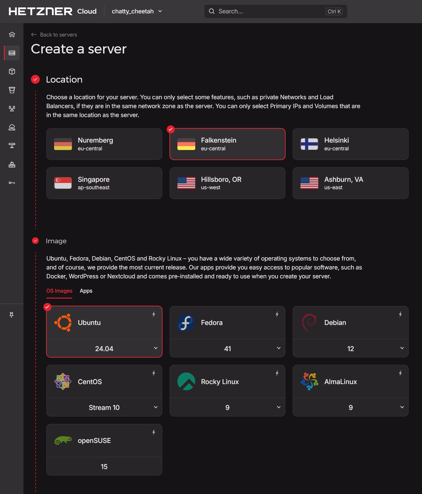Viewport: 422px width, 494px height.
Task: Open the chatty_cheetah project switcher
Action: point(137,11)
